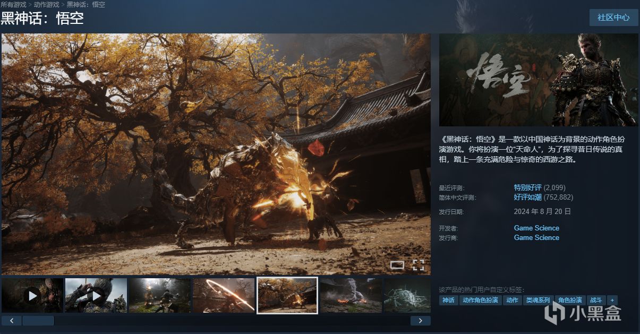This screenshot has height=334, width=640.
Task: Select the third thumbnail with forest fight
Action: tap(160, 295)
